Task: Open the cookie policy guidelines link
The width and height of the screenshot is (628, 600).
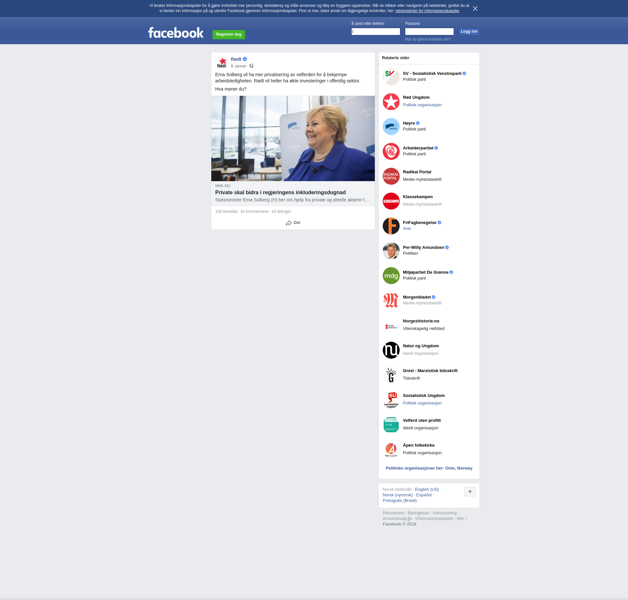Action: tap(427, 11)
